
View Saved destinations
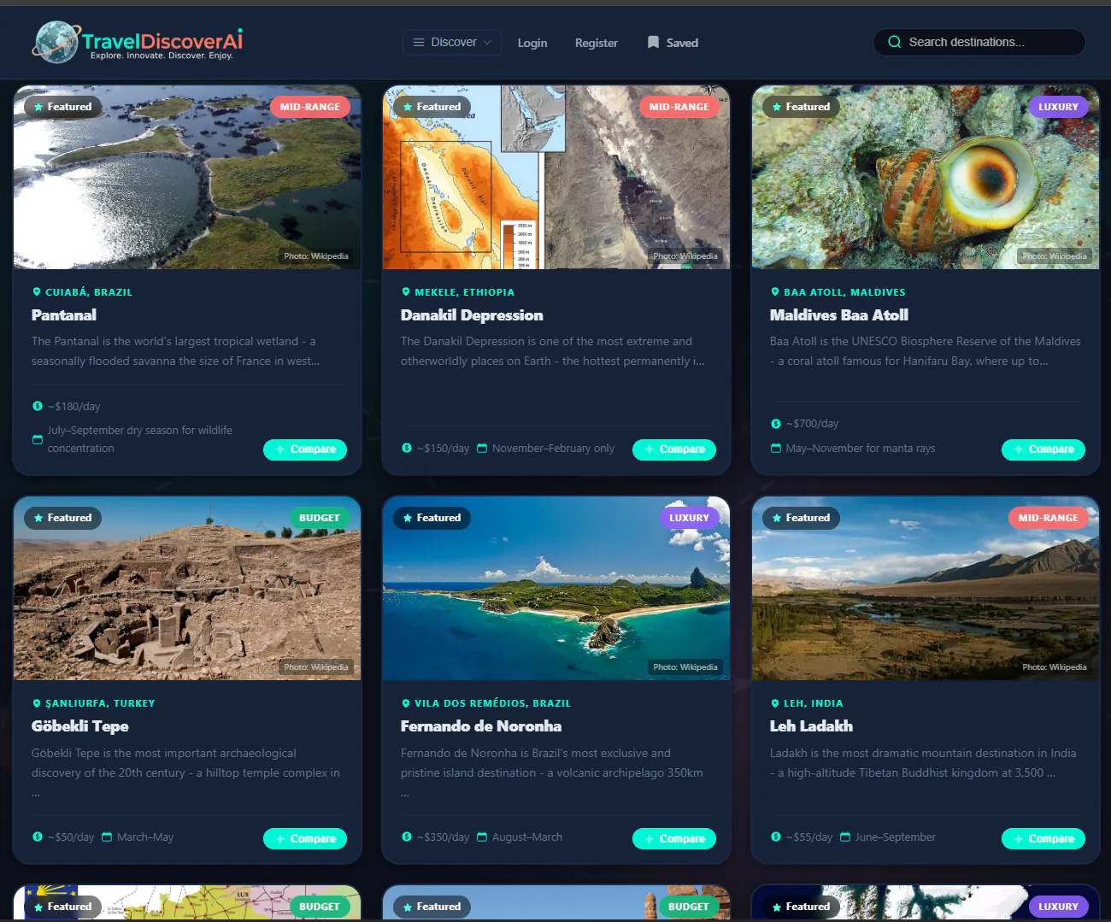click(x=673, y=43)
